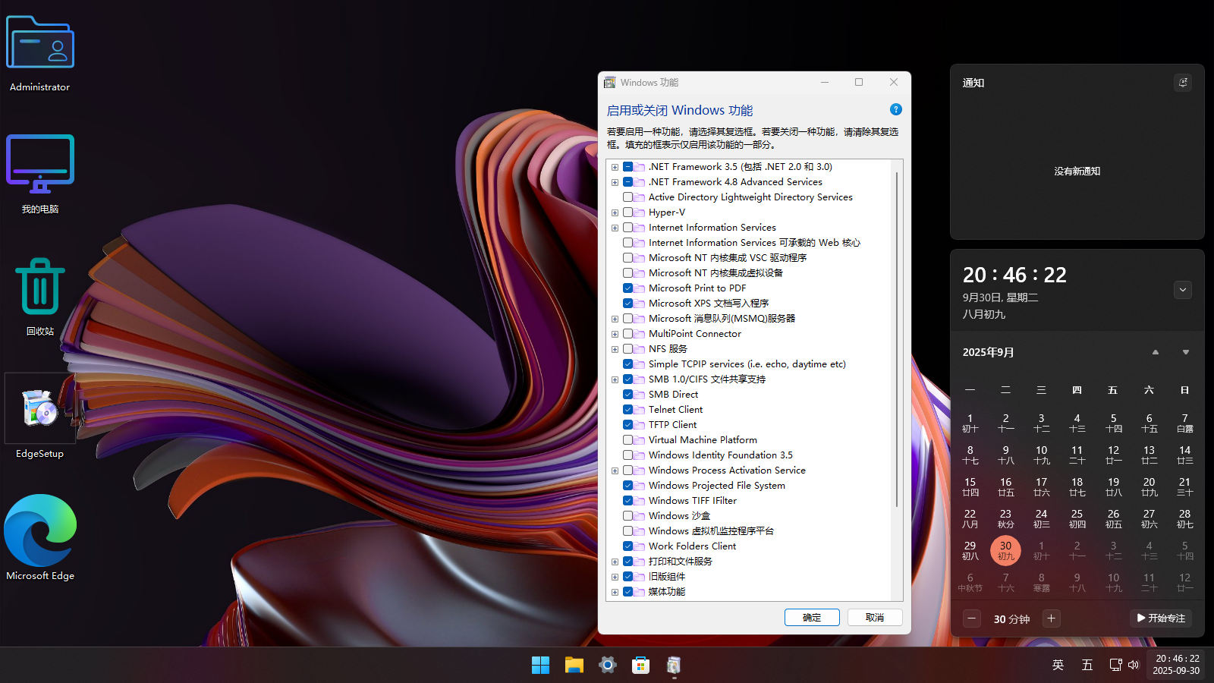Click the features list vertical scrollbar
The image size is (1214, 683).
pyautogui.click(x=897, y=340)
